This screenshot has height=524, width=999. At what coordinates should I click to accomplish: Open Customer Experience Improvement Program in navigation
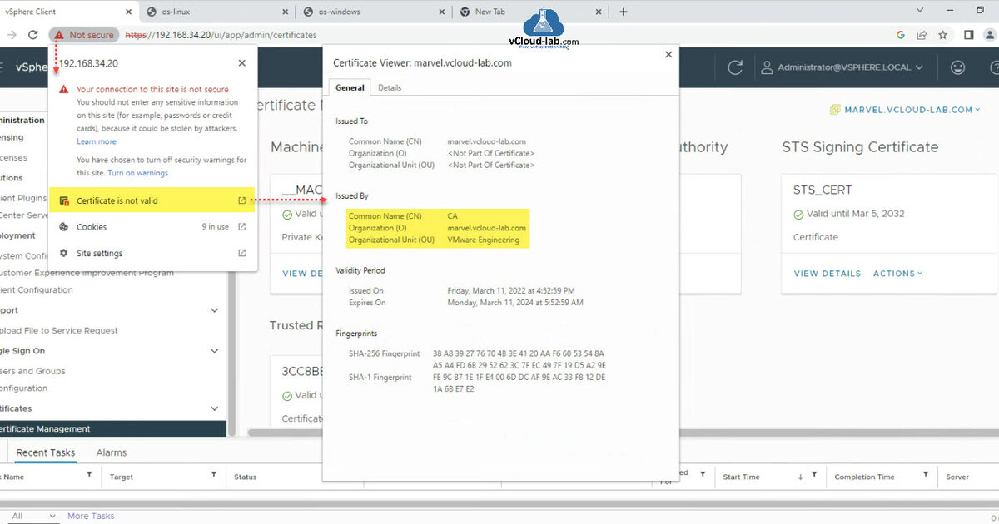tap(87, 273)
